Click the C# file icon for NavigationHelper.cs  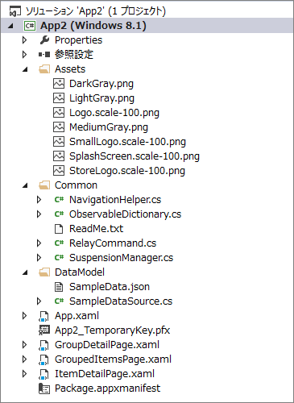pyautogui.click(x=59, y=200)
